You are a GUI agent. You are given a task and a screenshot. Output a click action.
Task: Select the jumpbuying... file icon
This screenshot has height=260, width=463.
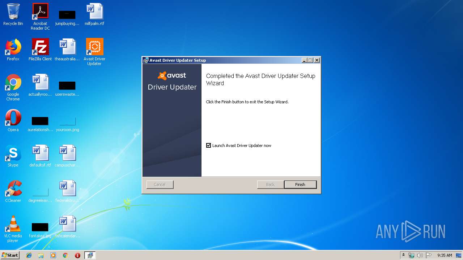click(x=67, y=17)
